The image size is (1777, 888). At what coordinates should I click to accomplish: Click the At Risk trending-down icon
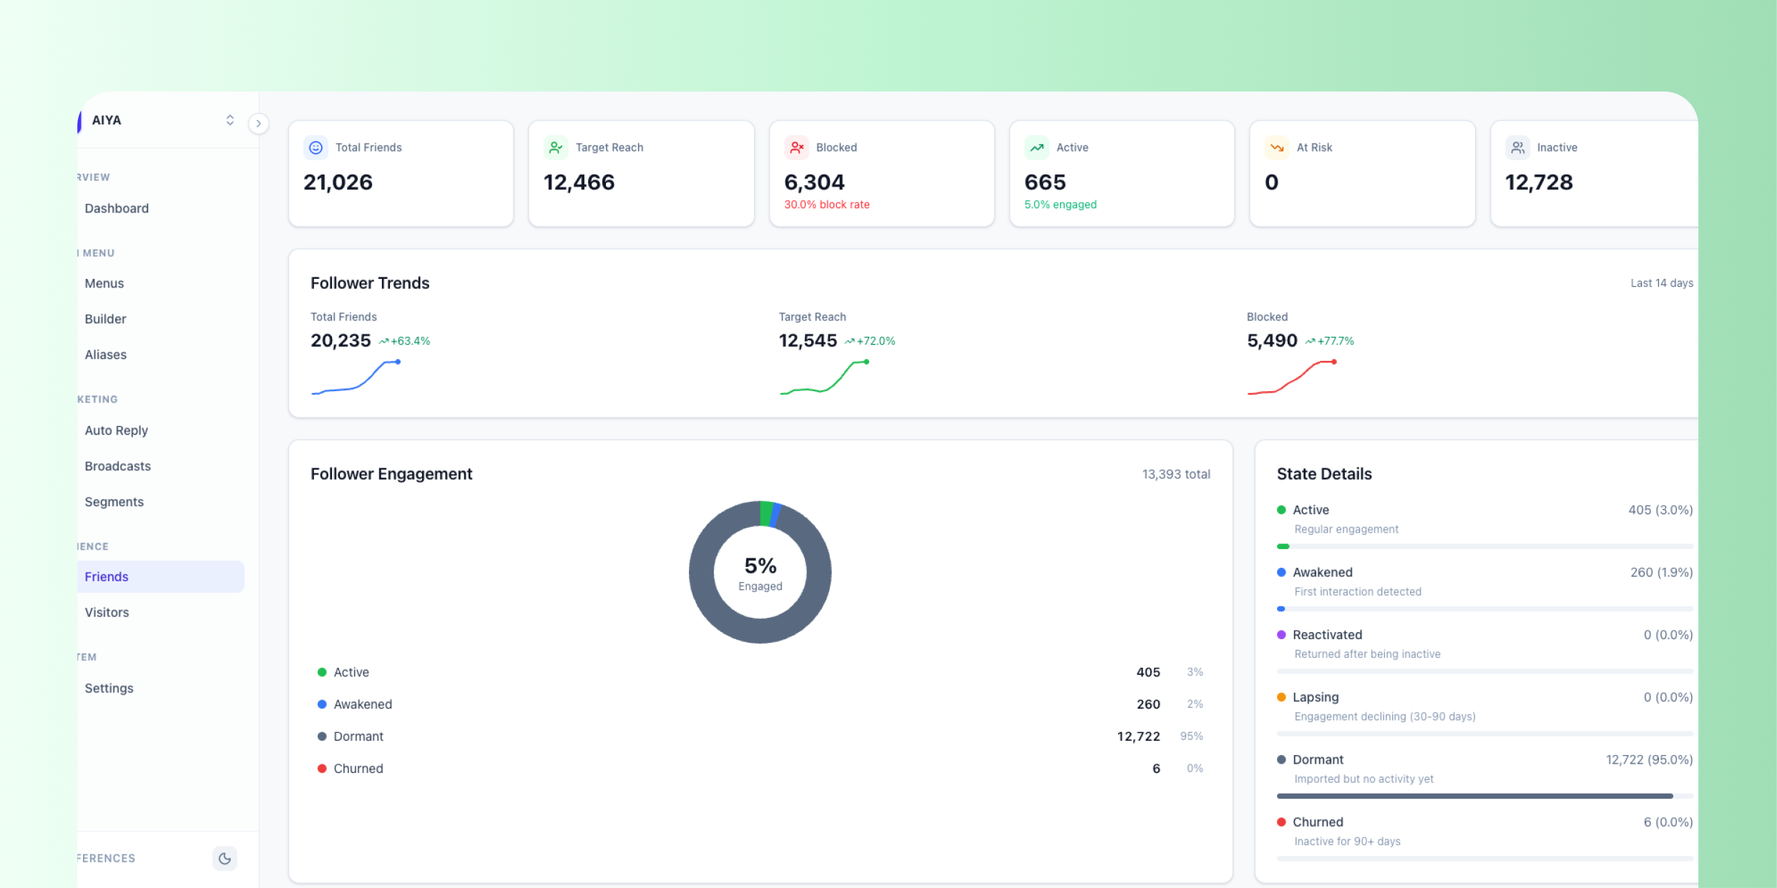coord(1277,147)
